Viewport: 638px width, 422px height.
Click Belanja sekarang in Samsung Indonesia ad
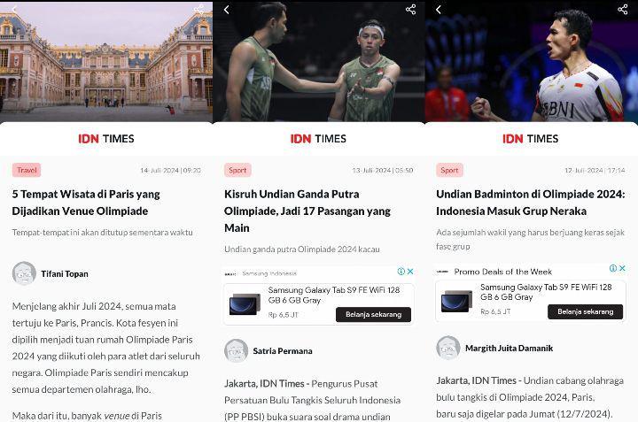(374, 314)
